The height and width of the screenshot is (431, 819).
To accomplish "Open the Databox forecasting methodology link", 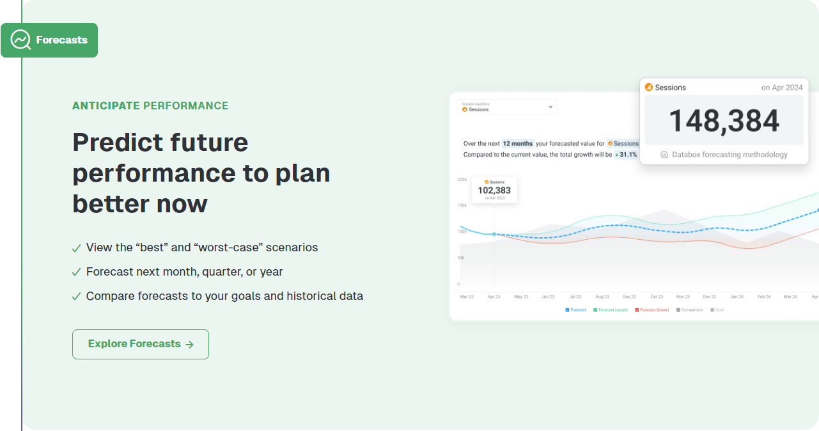I will coord(729,155).
